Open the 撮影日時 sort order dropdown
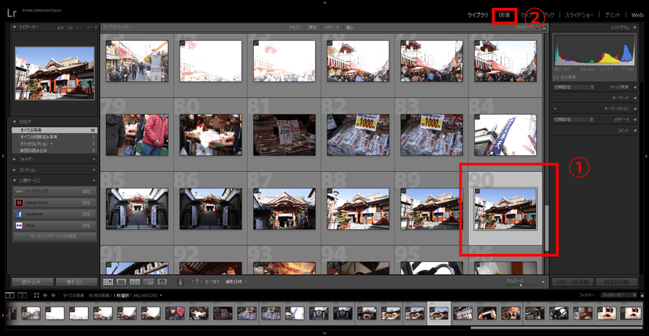 click(236, 282)
